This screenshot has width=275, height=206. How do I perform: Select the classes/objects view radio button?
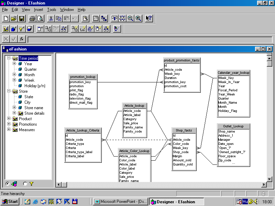pyautogui.click(x=7, y=184)
